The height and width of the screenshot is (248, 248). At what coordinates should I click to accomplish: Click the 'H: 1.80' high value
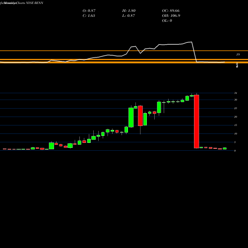pos(129,10)
